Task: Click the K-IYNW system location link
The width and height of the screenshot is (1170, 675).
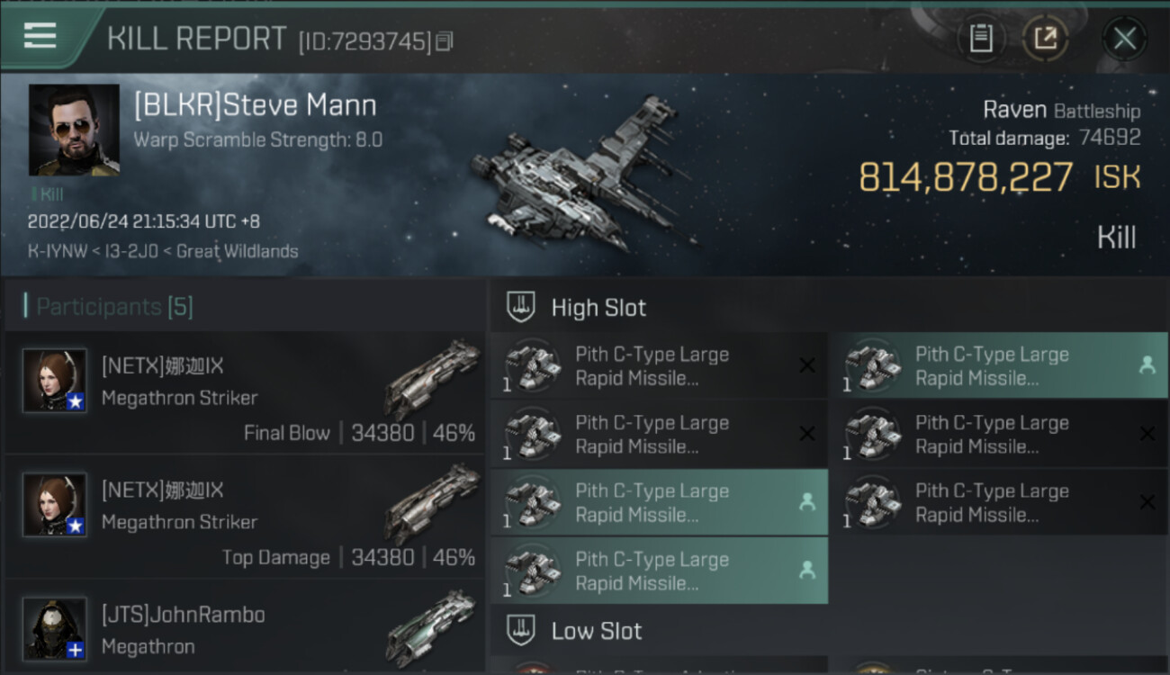Action: pyautogui.click(x=50, y=251)
